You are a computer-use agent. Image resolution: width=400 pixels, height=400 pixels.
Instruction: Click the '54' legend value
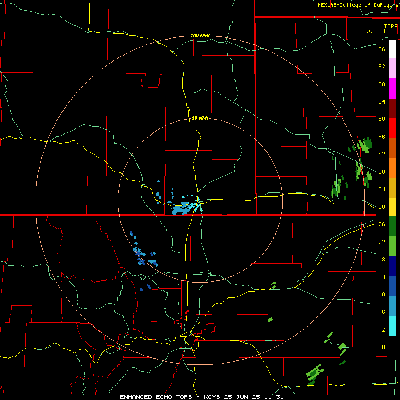(x=382, y=101)
